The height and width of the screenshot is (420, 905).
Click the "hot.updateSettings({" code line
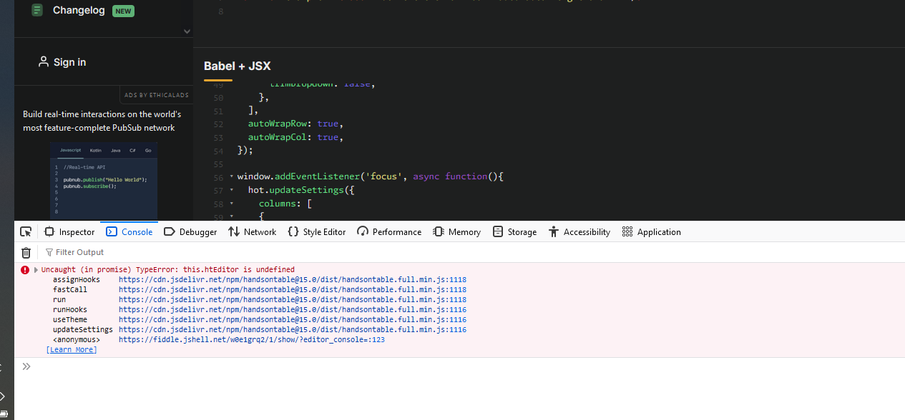click(x=301, y=190)
